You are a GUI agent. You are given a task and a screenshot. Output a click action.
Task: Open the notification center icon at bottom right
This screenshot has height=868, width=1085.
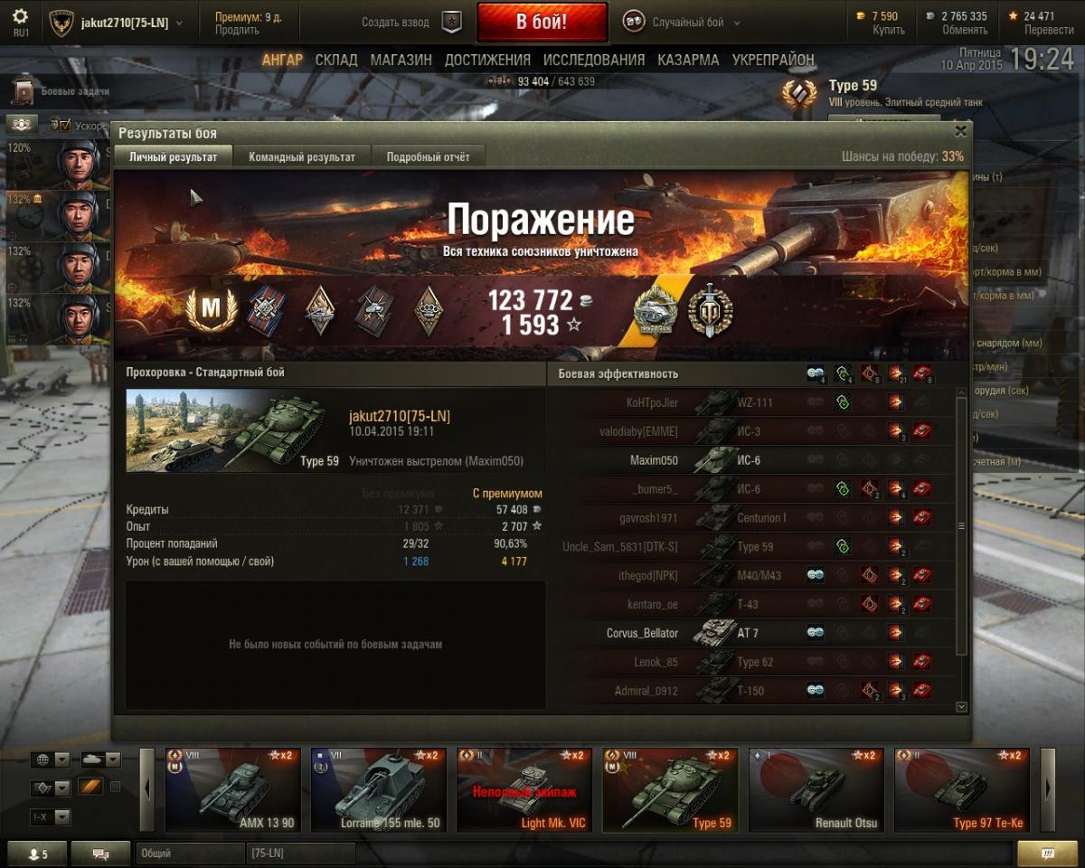pyautogui.click(x=1047, y=854)
